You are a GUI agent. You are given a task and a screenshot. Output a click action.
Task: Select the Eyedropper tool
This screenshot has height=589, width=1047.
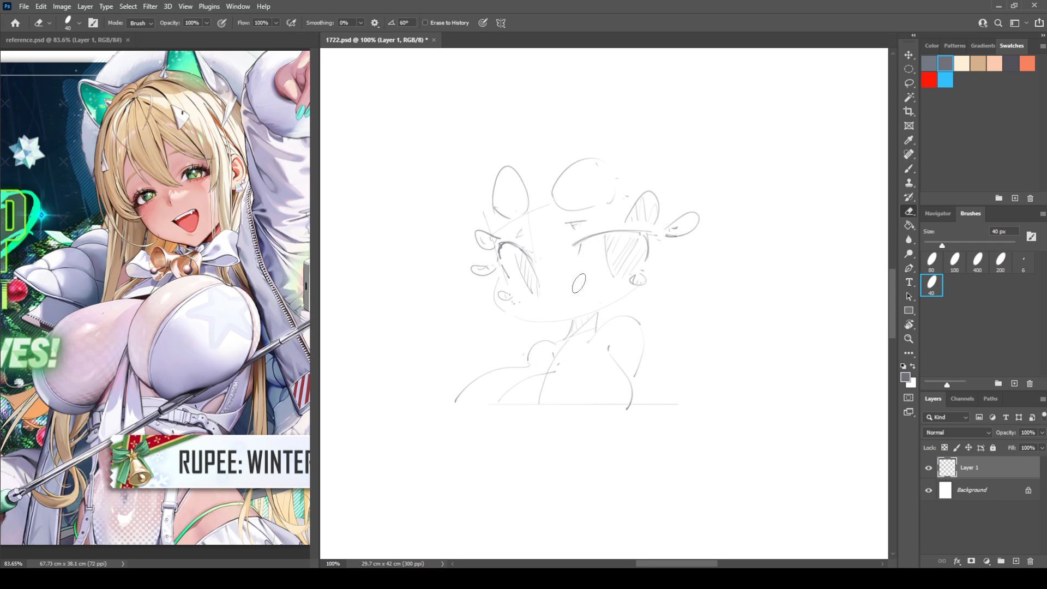[x=908, y=140]
